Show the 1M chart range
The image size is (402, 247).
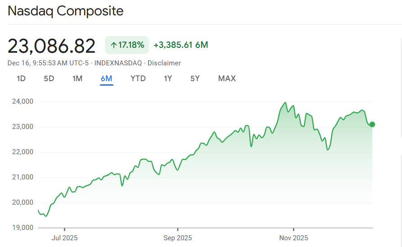tap(77, 78)
